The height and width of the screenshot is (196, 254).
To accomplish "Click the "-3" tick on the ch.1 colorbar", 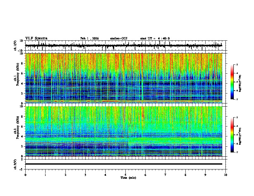I will tap(237, 64).
